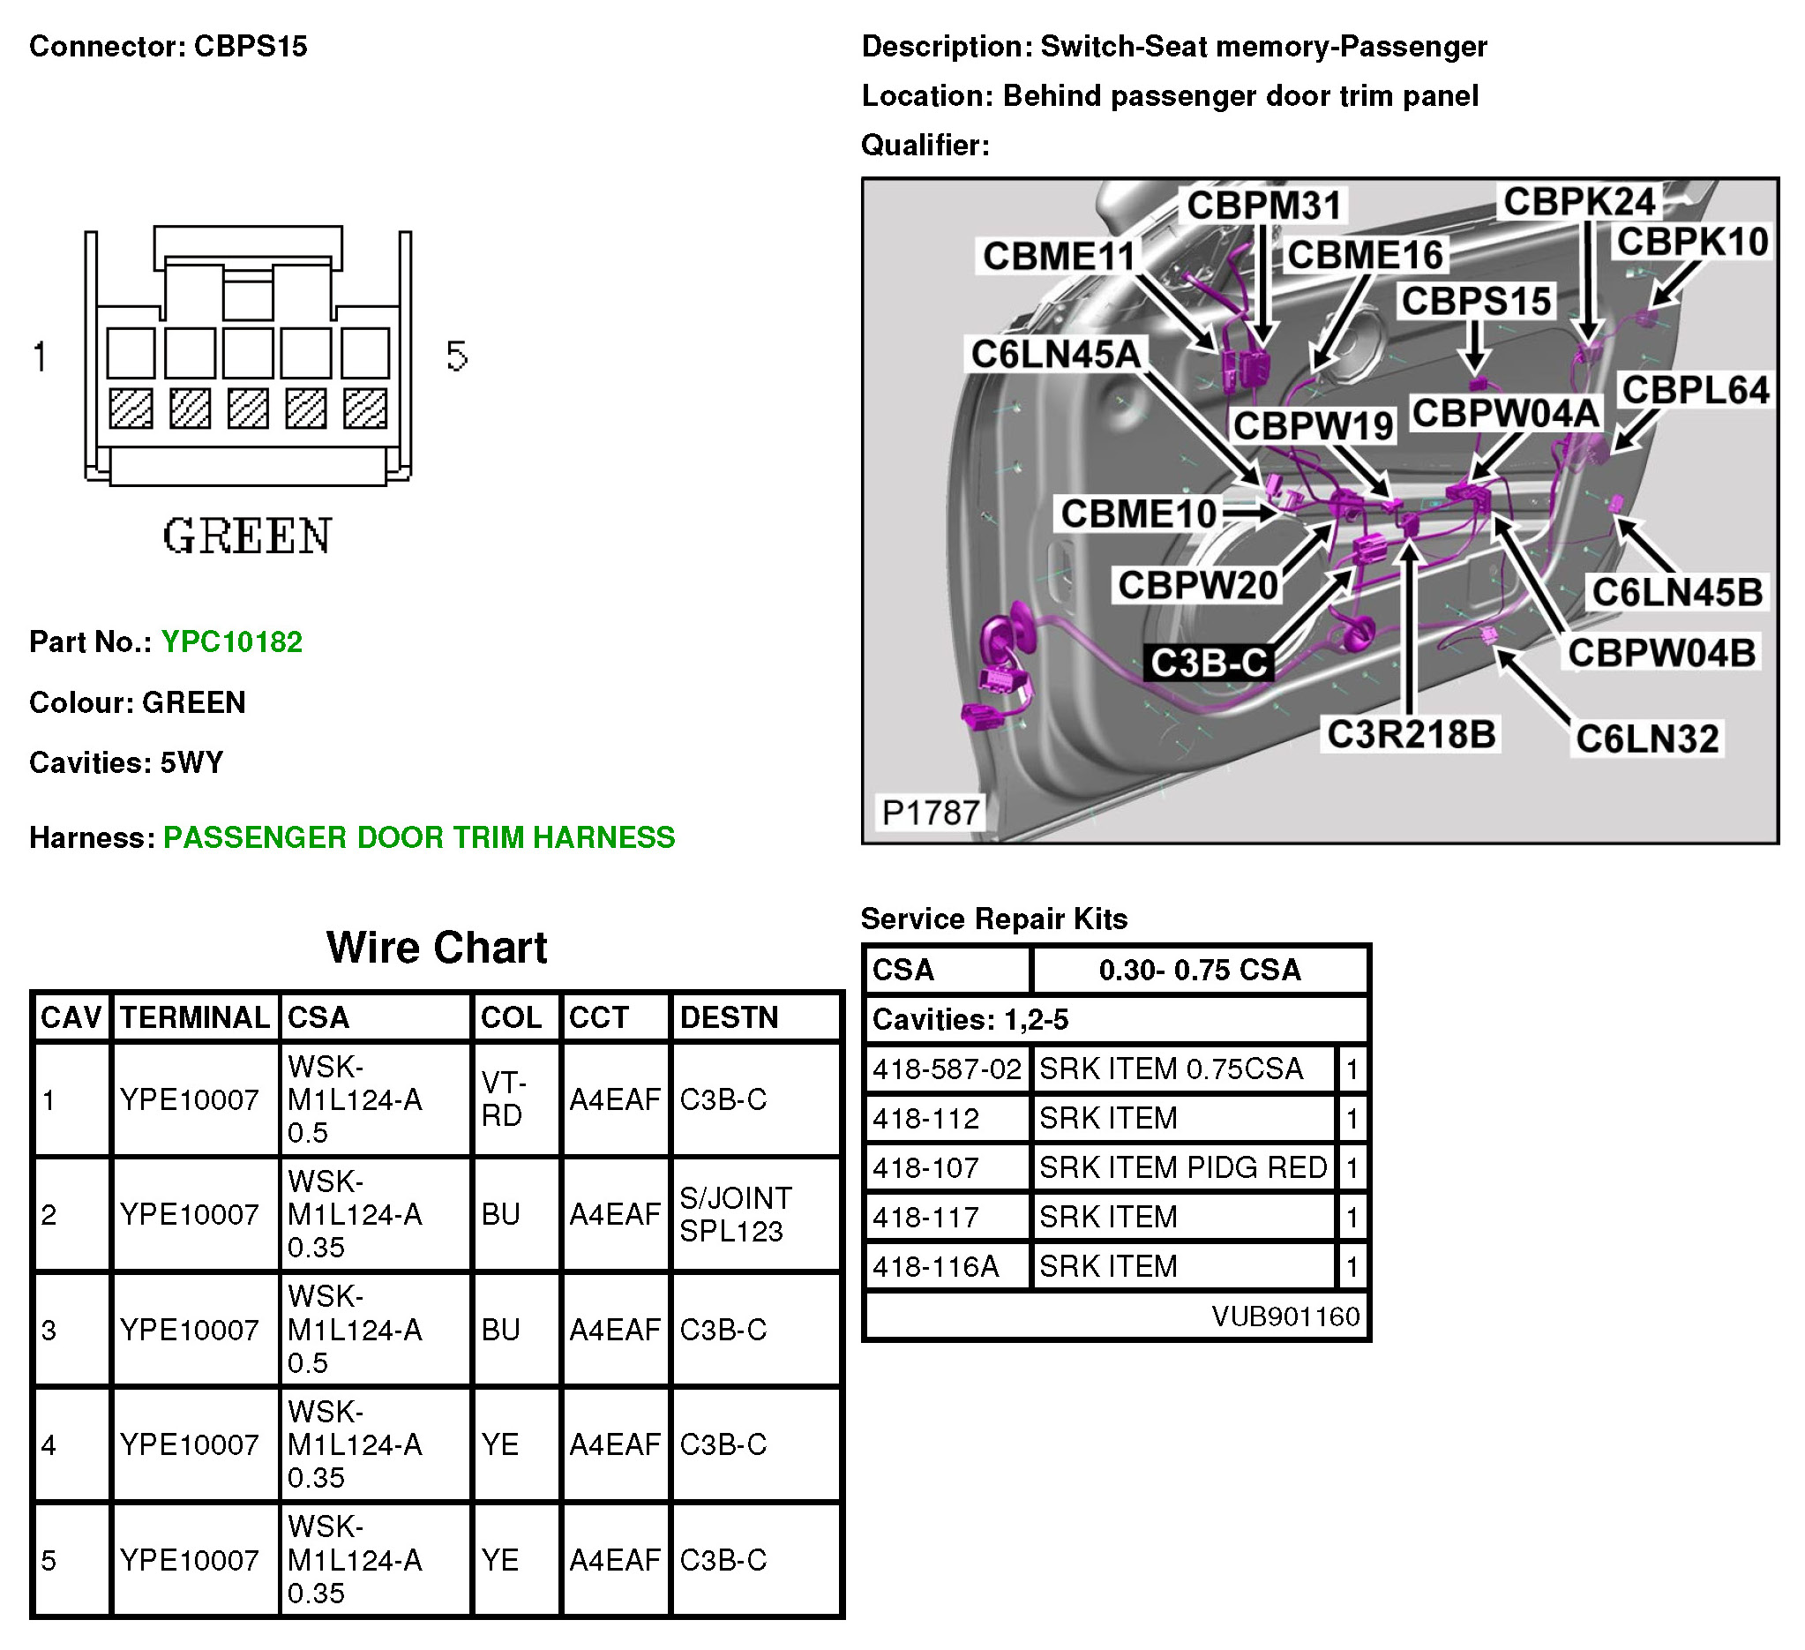Select the C6LN45A label in diagram
This screenshot has width=1805, height=1650.
click(x=1056, y=355)
